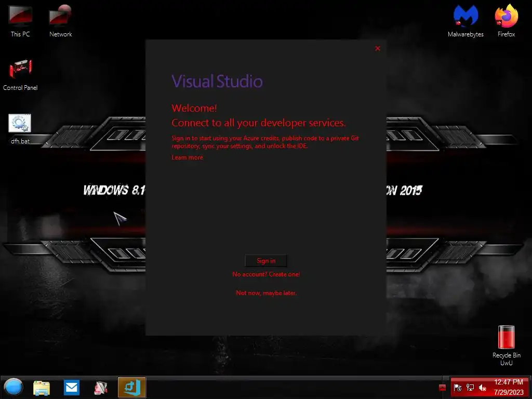Open the Learn more link

tap(187, 157)
